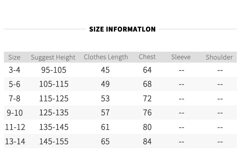Select the 11-12 size cell
The height and width of the screenshot is (156, 241).
pyautogui.click(x=15, y=127)
